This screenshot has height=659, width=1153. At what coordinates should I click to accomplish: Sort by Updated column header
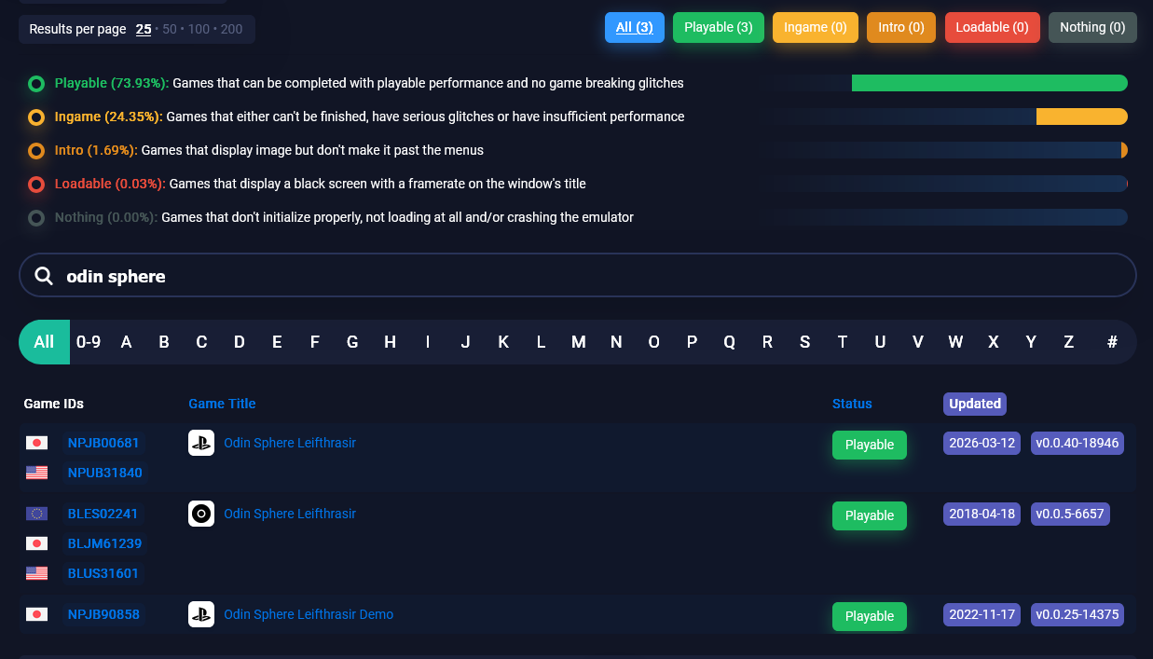(975, 404)
